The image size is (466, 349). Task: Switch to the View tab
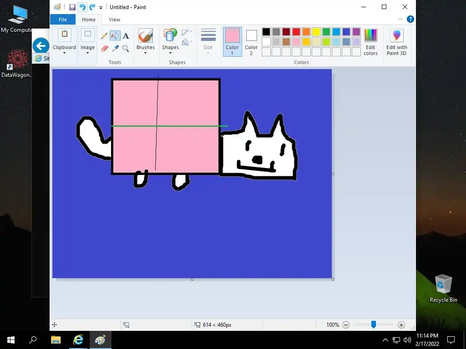click(114, 20)
